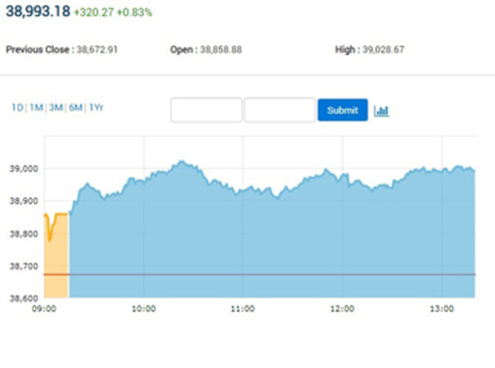495x368 pixels.
Task: Click the first date input box
Action: click(206, 110)
